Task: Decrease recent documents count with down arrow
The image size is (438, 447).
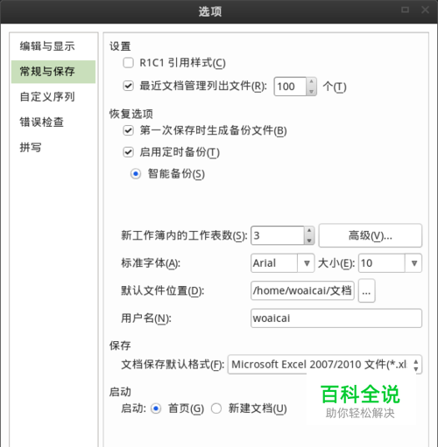Action: [311, 91]
